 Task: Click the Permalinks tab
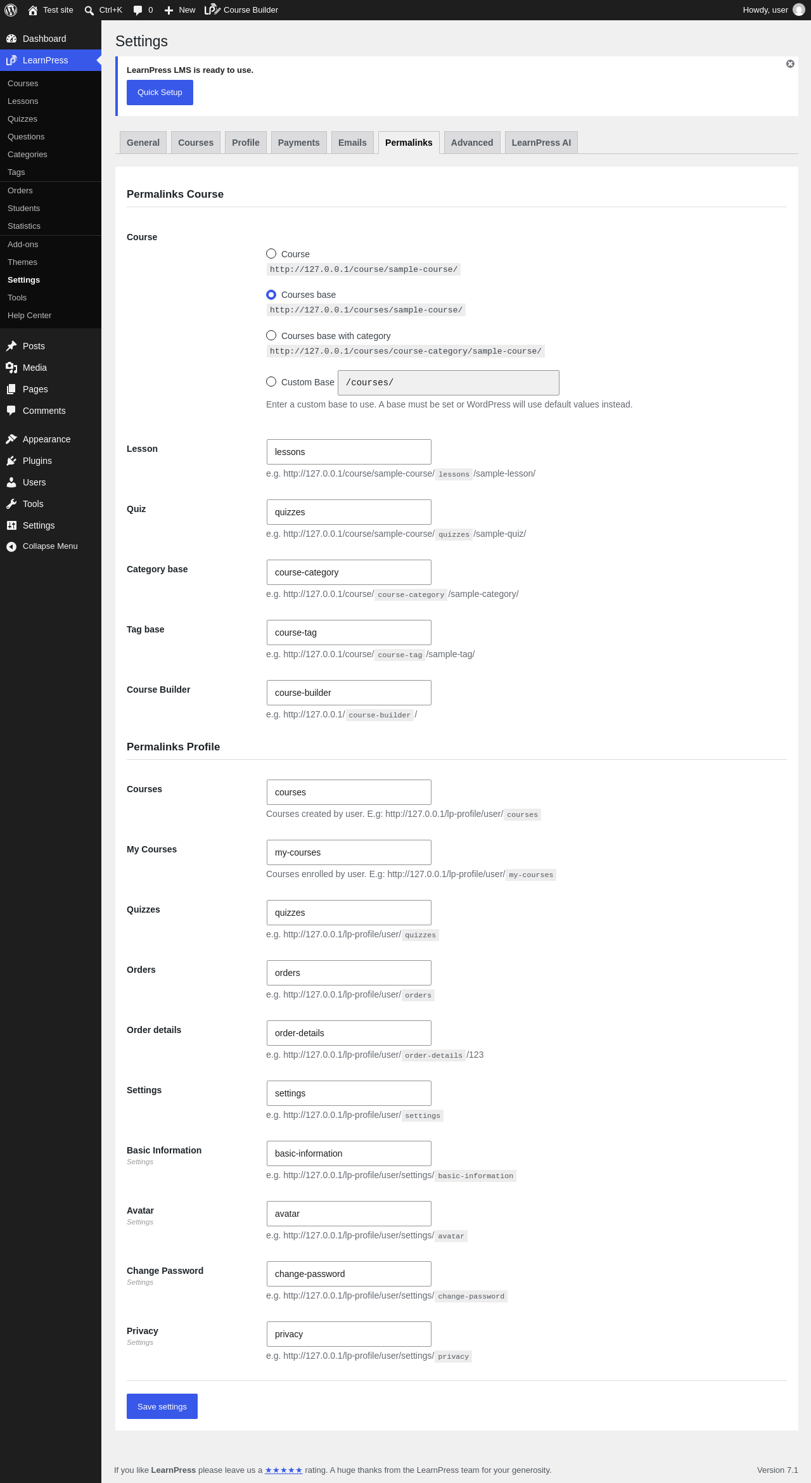(x=409, y=143)
